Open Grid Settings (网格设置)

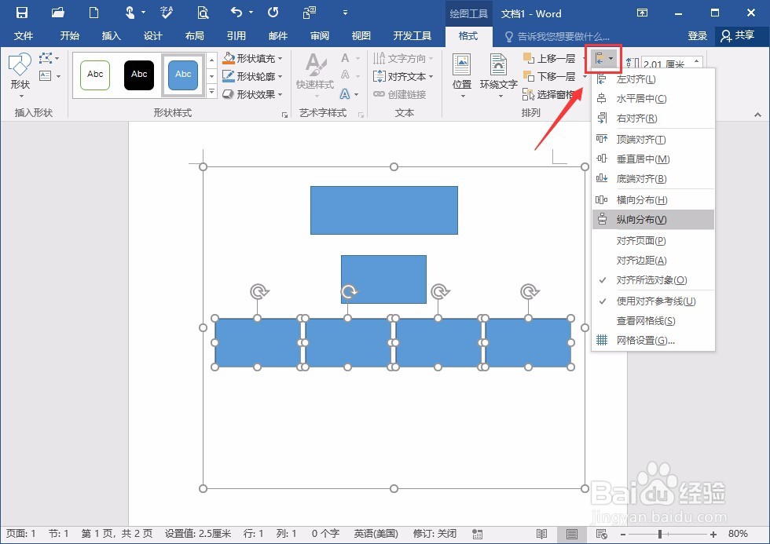click(653, 340)
